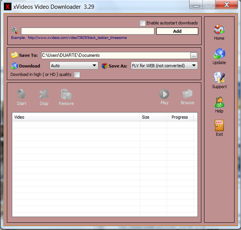241x230 pixels.
Task: Open the Update globe icon
Action: click(219, 53)
